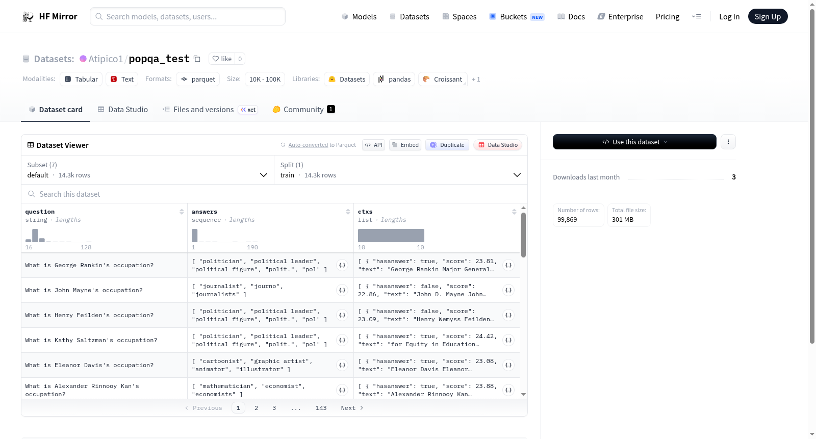Click Next page in pagination
This screenshot has width=816, height=439.
click(352, 408)
